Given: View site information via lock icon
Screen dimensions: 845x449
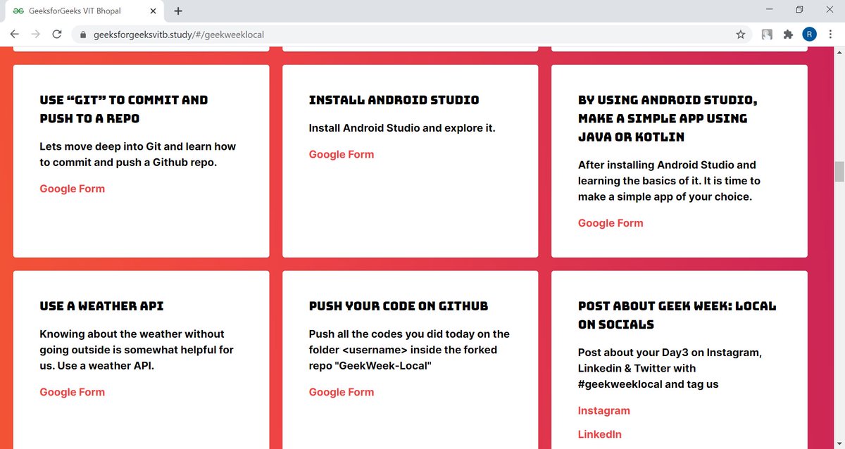Looking at the screenshot, I should click(83, 34).
